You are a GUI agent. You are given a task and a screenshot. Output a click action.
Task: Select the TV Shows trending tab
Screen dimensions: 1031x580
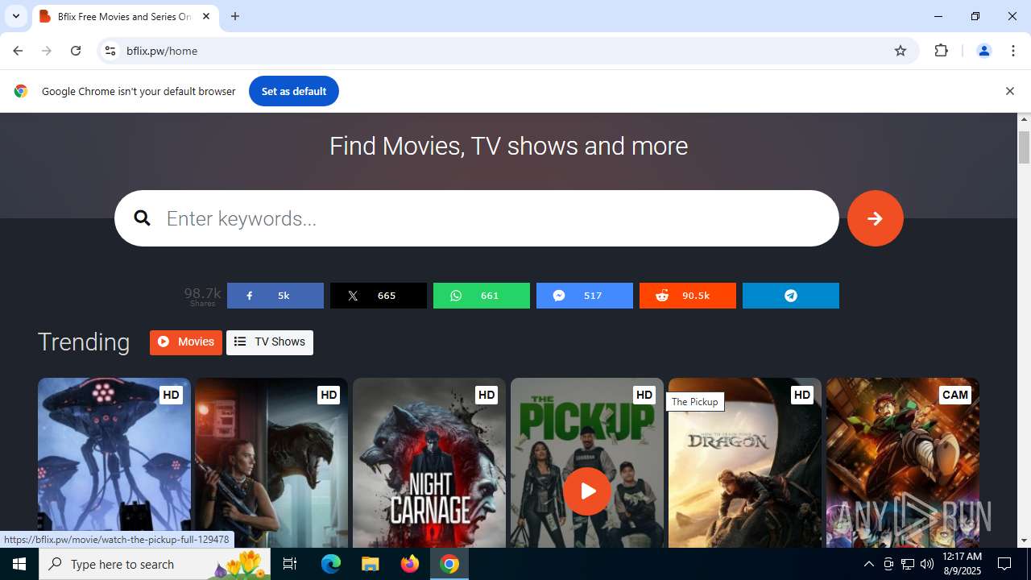[270, 342]
